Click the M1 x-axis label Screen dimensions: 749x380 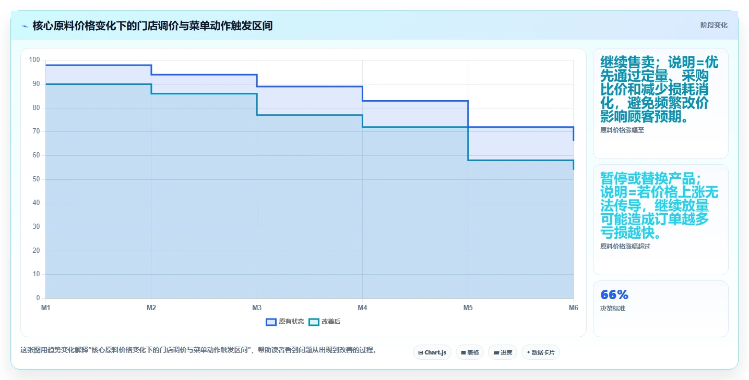46,308
